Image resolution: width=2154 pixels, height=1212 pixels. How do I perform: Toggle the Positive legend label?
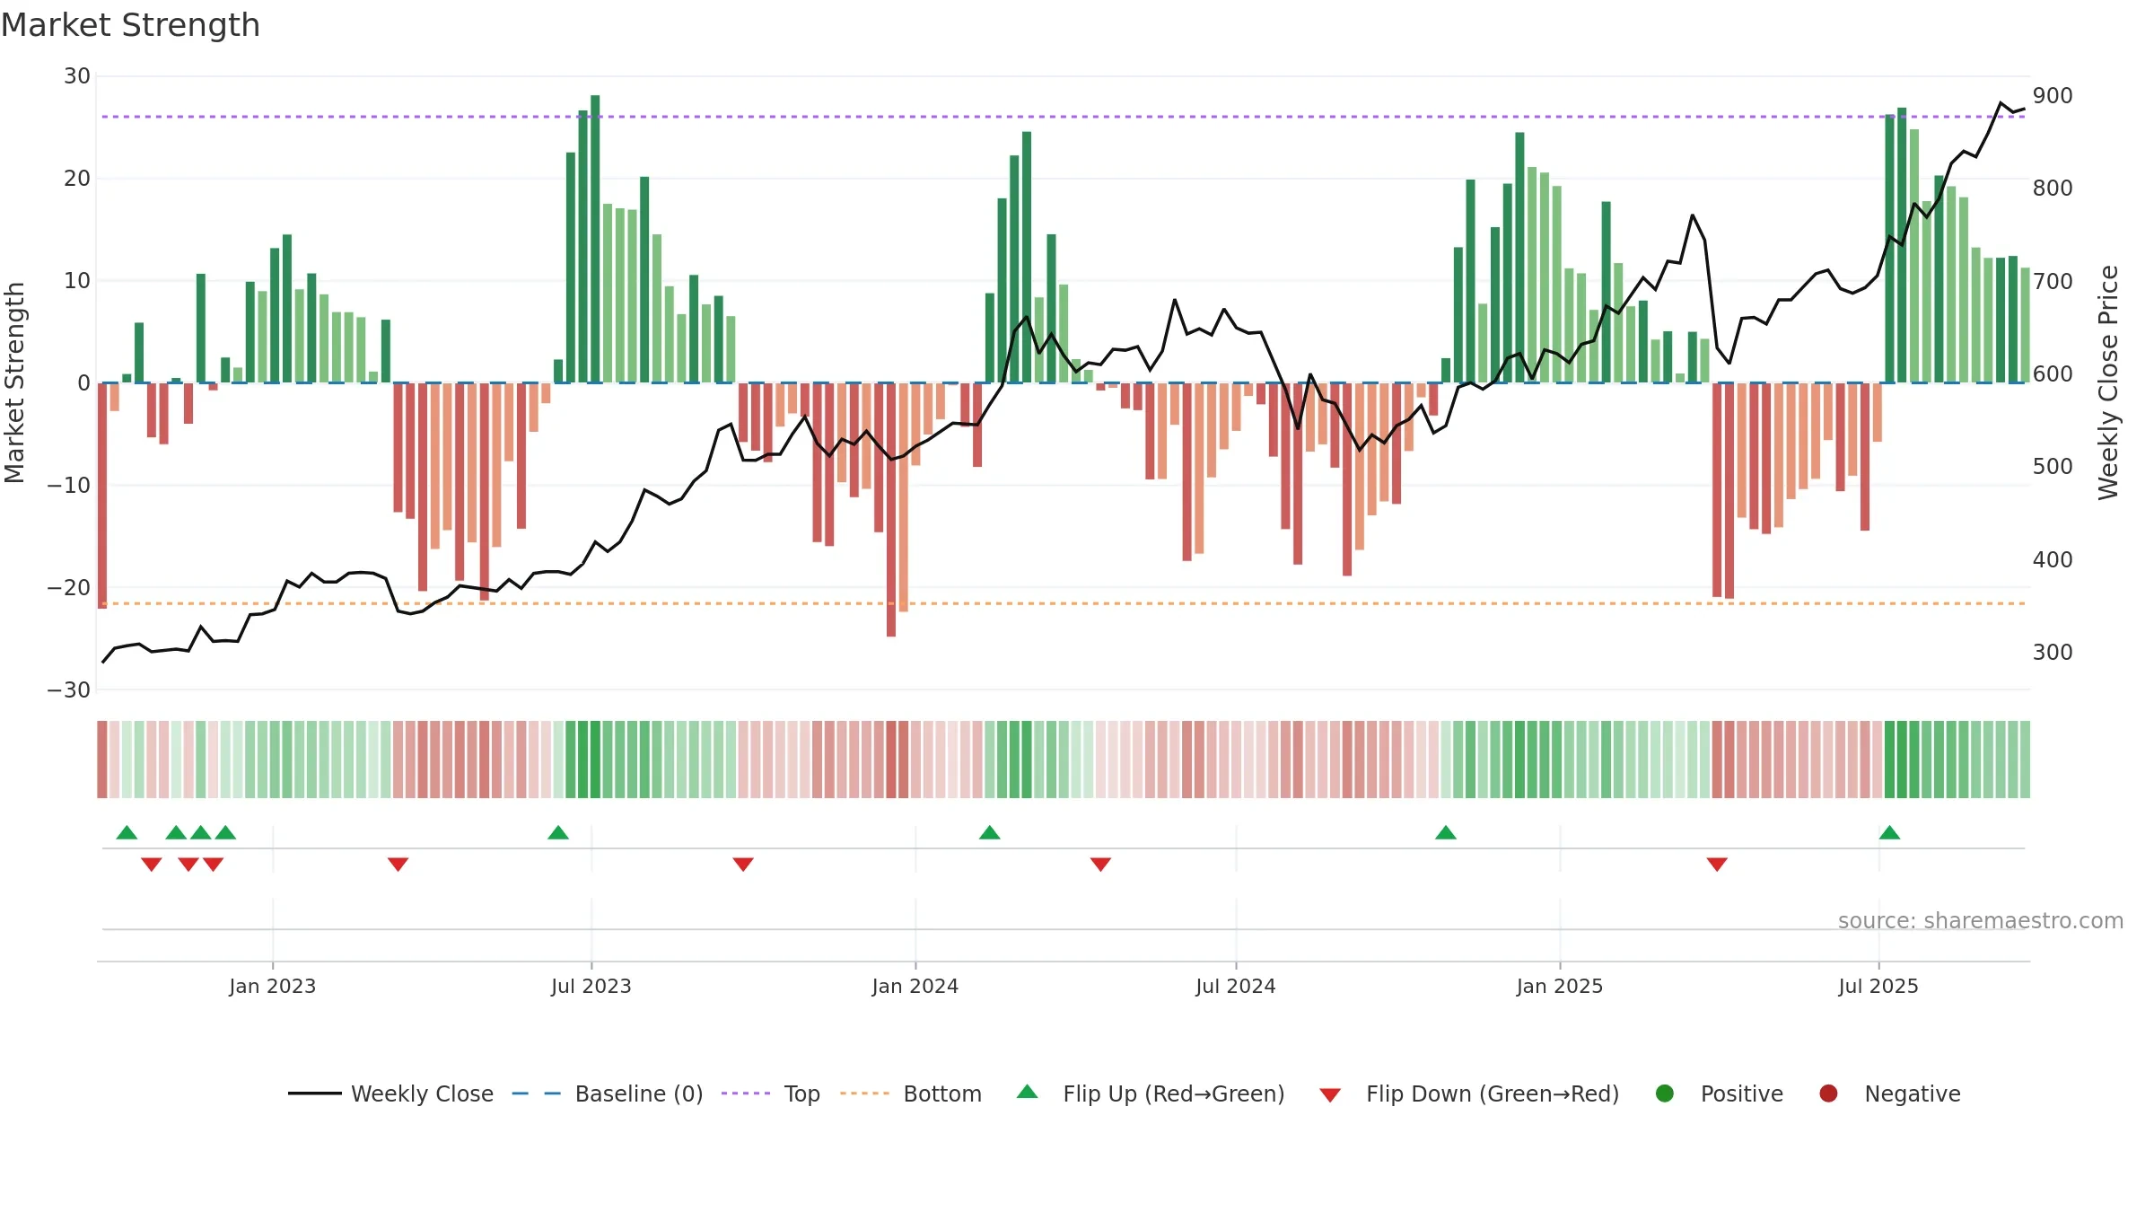[1742, 1093]
